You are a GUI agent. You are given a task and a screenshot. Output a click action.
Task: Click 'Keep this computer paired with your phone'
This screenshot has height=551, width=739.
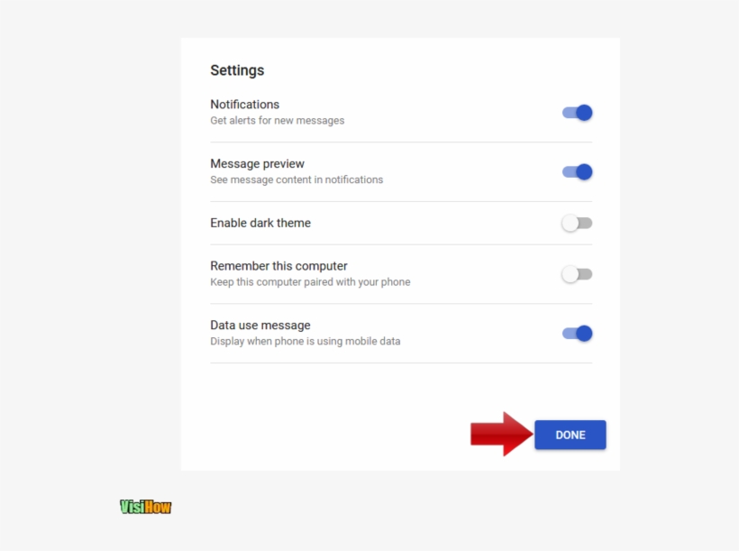tap(310, 281)
